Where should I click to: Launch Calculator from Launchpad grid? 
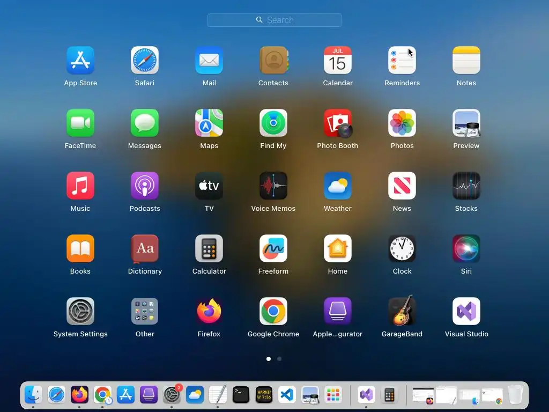click(209, 248)
